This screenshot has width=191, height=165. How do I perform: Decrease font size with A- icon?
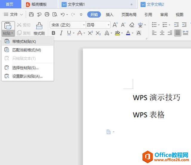click(123, 25)
